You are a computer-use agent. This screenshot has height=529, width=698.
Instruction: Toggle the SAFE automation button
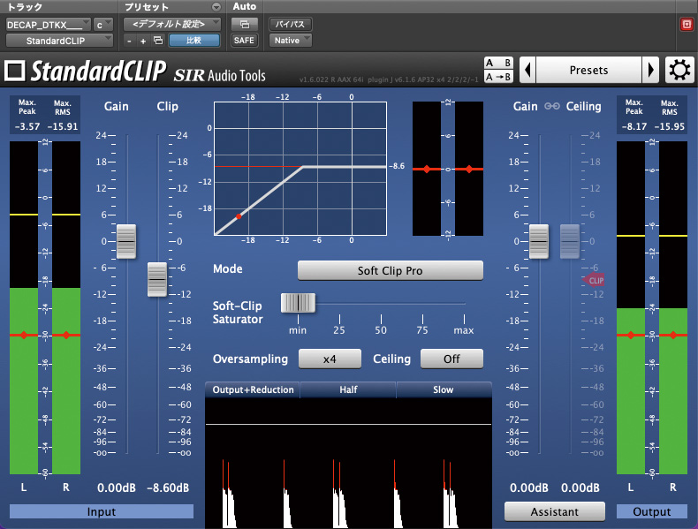[x=244, y=40]
